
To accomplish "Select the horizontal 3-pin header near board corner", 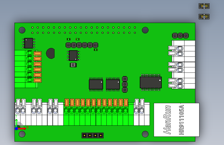I will (180, 36).
